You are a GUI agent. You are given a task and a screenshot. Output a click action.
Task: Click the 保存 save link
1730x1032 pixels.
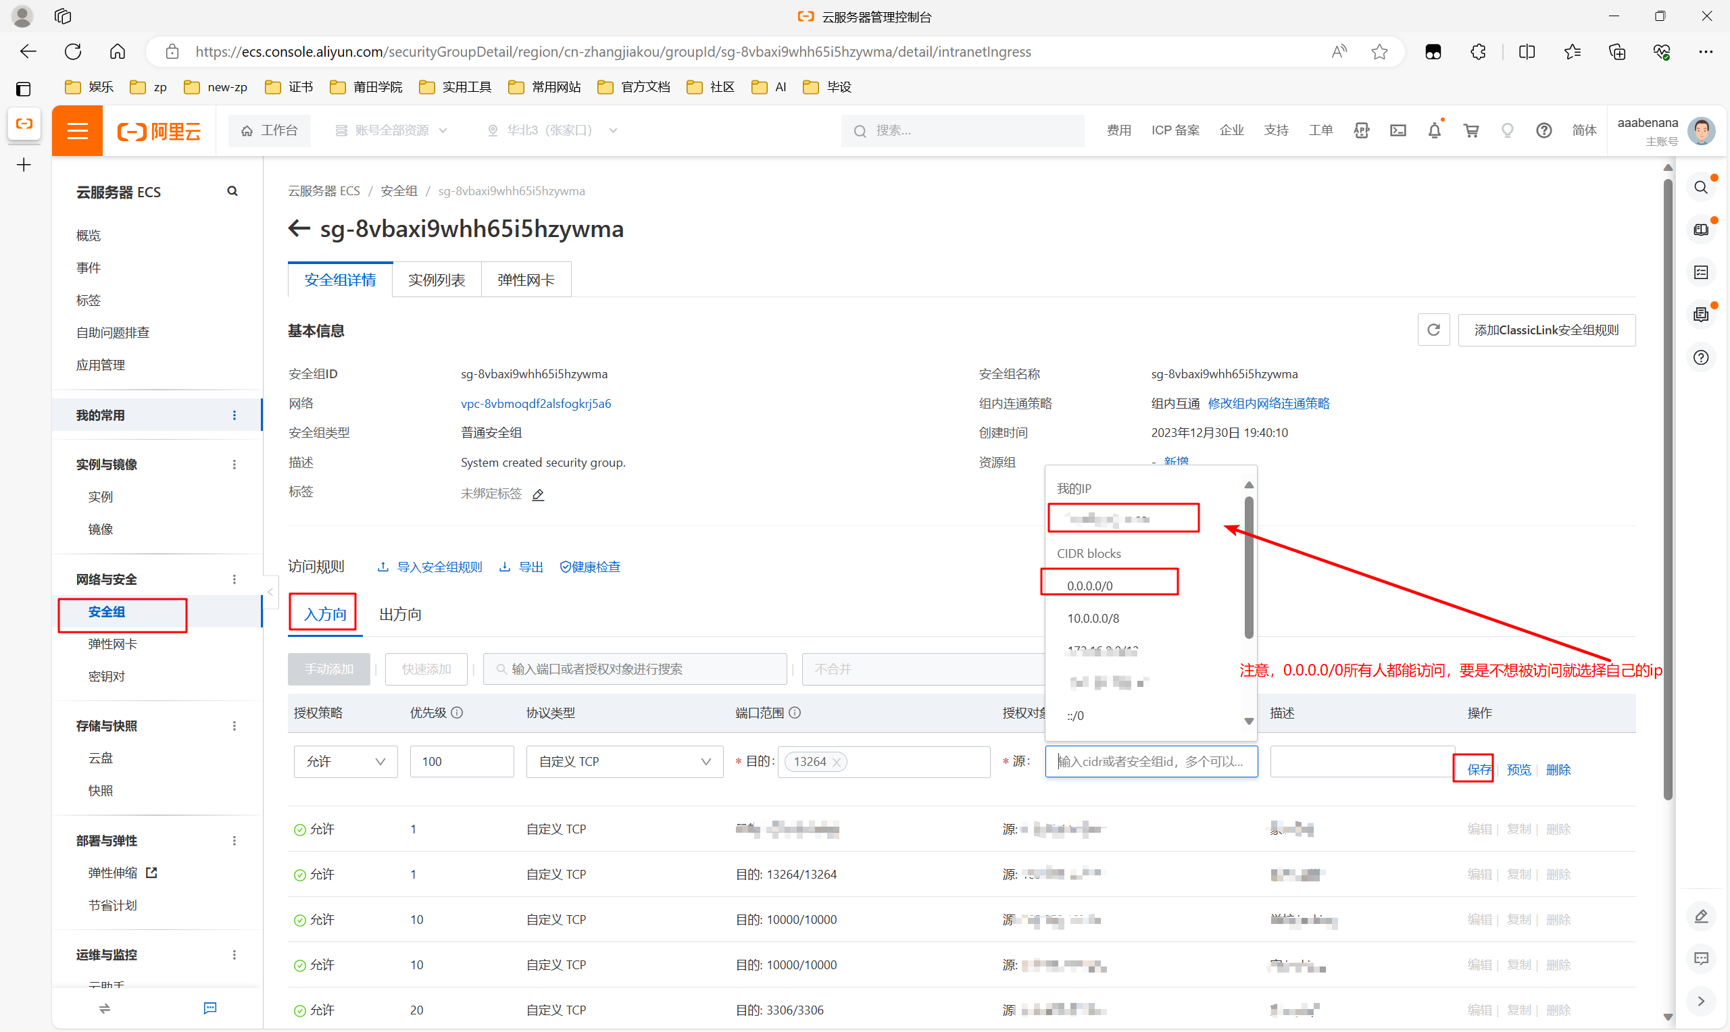pyautogui.click(x=1478, y=770)
